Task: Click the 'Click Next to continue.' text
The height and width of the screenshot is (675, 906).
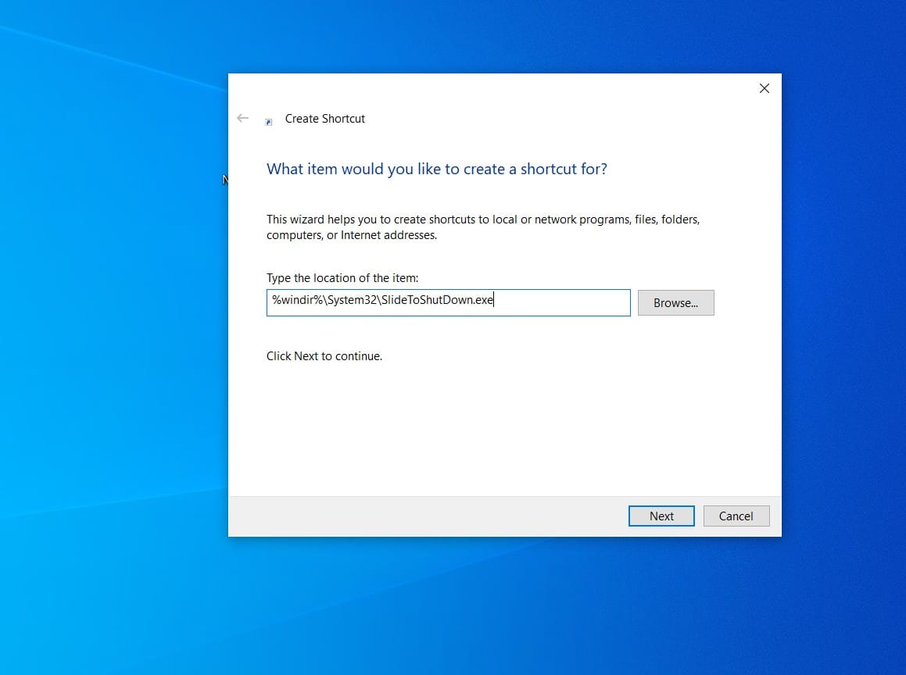Action: coord(324,356)
